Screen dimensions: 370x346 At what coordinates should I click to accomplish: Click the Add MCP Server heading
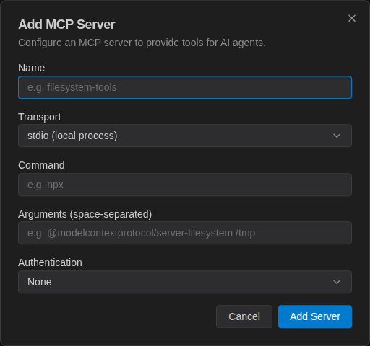[x=66, y=25]
